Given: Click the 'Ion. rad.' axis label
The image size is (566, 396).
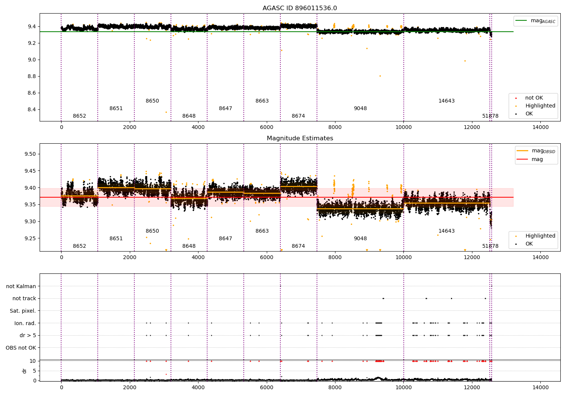Looking at the screenshot, I should (25, 323).
